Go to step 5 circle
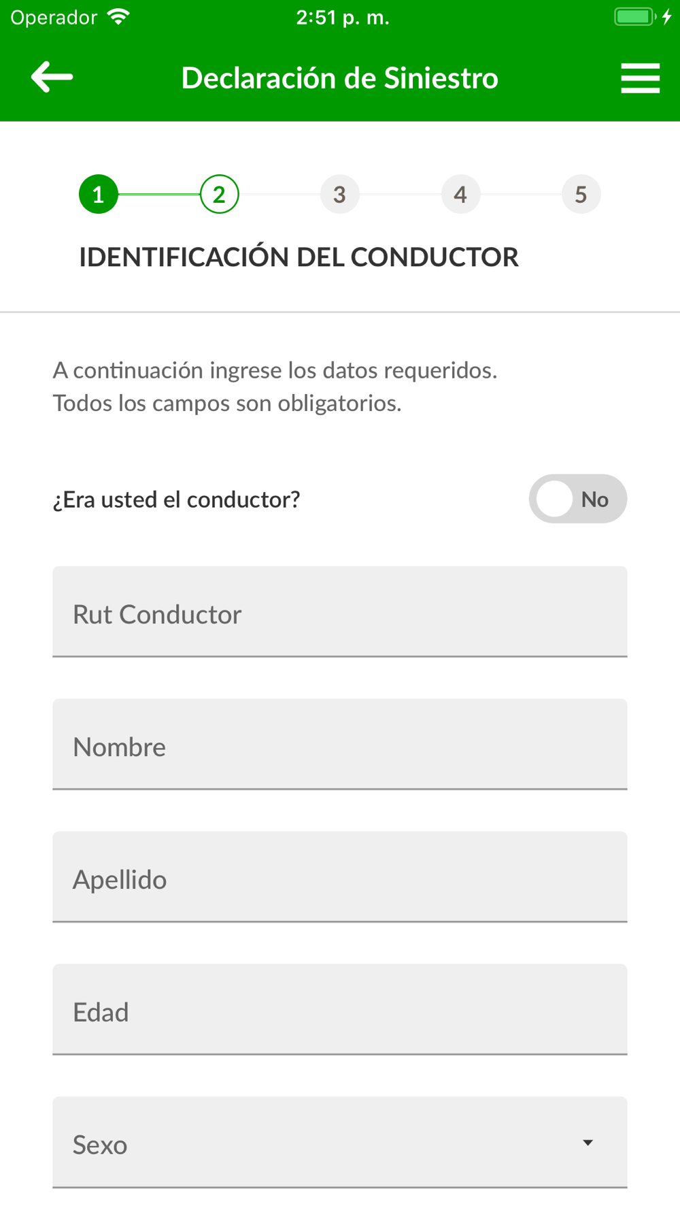The height and width of the screenshot is (1210, 680). click(581, 194)
